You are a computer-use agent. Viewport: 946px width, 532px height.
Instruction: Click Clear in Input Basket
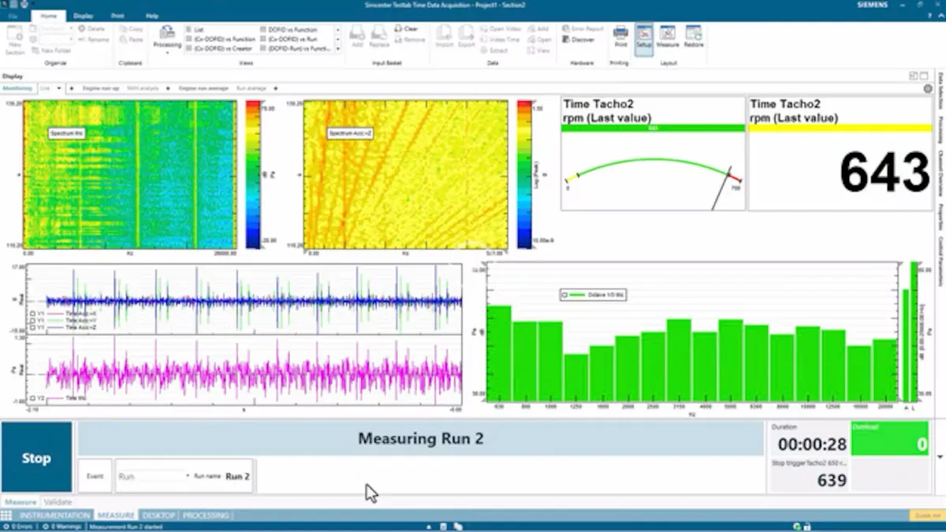(x=407, y=28)
